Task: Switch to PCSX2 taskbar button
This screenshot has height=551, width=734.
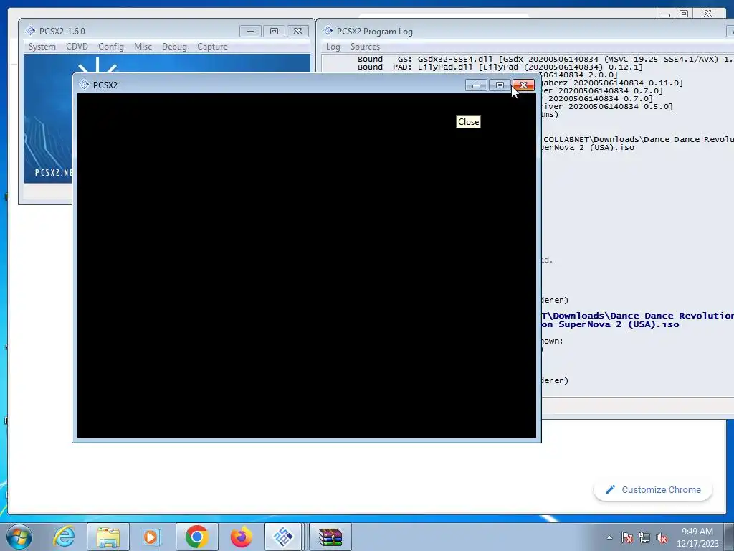Action: pyautogui.click(x=282, y=537)
